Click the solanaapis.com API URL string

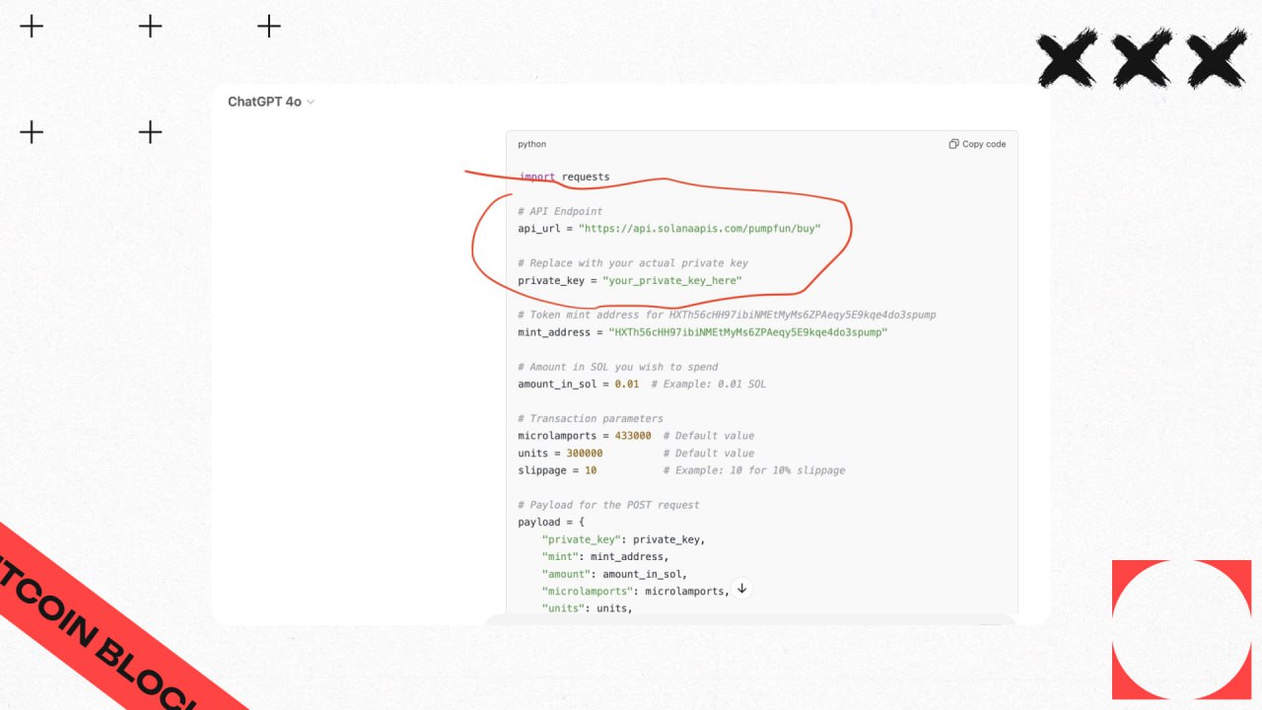[699, 229]
